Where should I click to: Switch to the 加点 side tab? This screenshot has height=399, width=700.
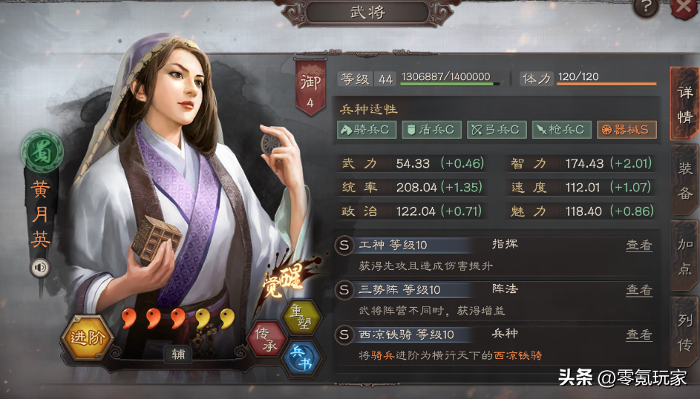(x=685, y=257)
